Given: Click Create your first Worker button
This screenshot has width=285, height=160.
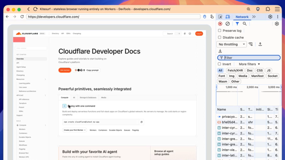Looking at the screenshot, I should pyautogui.click(x=74, y=130).
